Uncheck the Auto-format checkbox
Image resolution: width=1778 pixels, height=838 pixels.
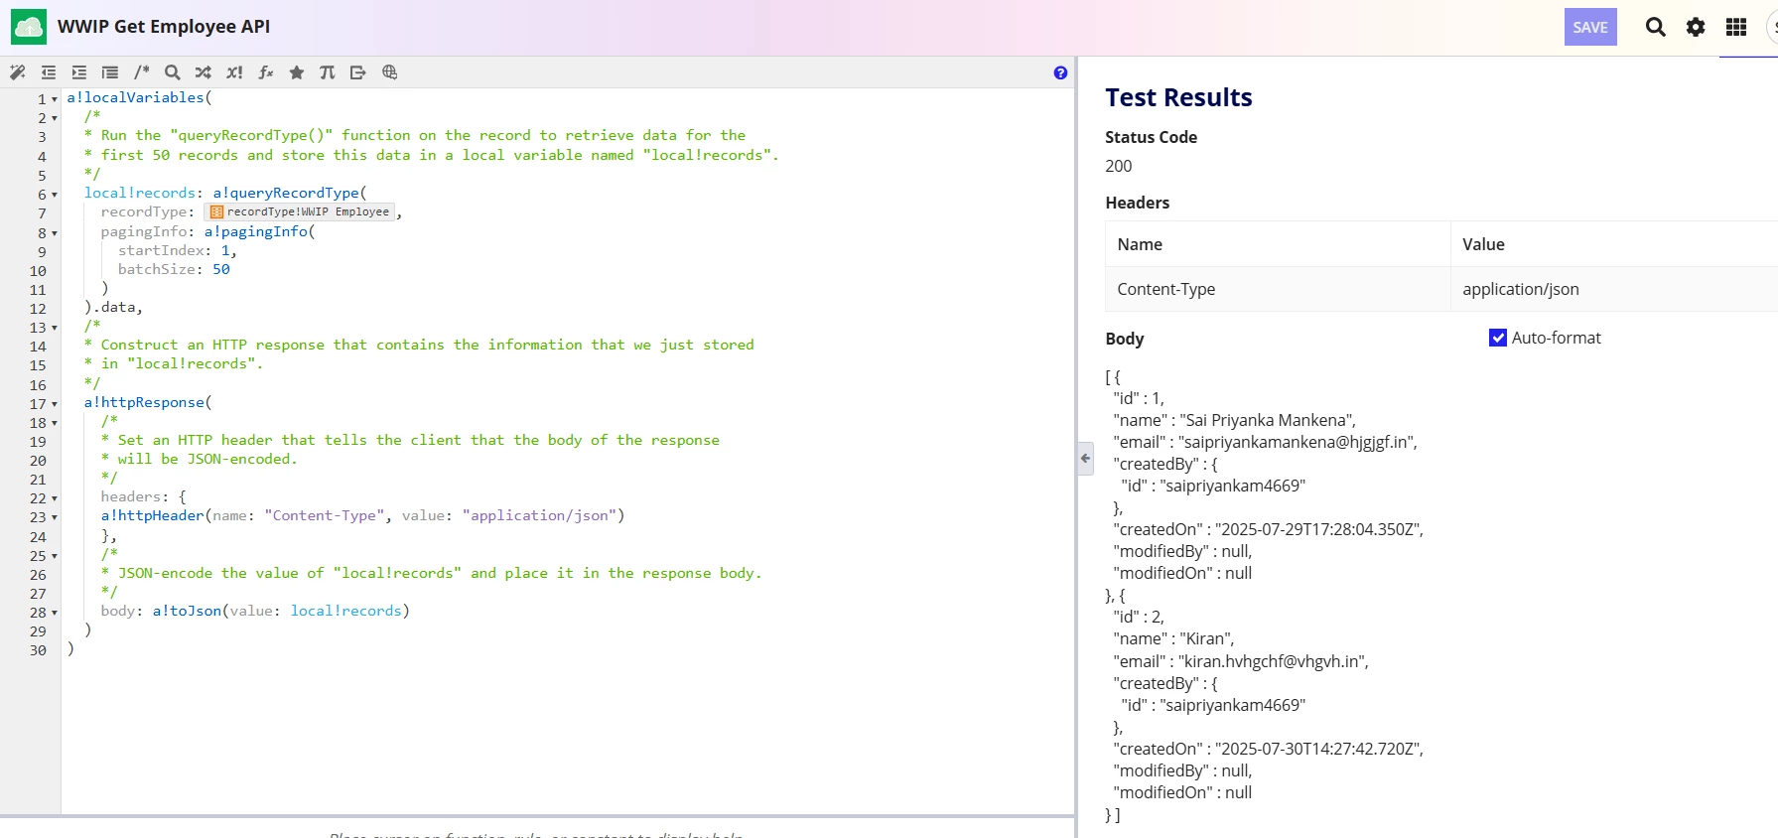1498,338
